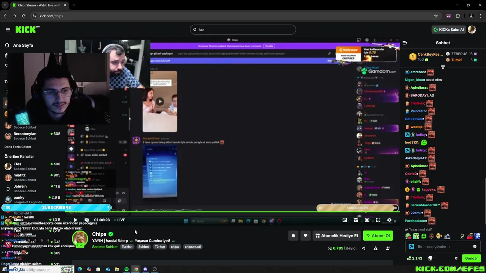
Task: Open Beraatceyian channel in sidebar
Action: click(x=32, y=136)
